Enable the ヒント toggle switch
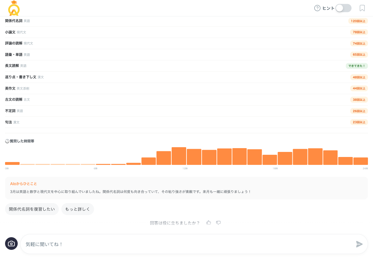This screenshot has height=259, width=373. [x=343, y=8]
